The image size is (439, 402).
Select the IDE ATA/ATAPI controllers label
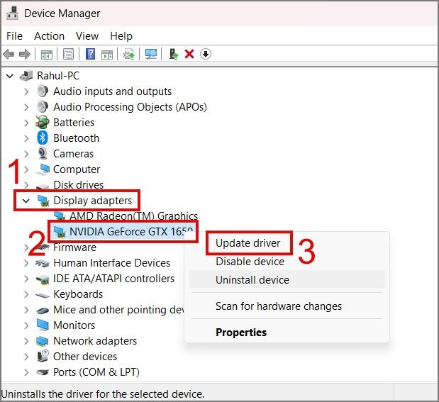coord(113,279)
